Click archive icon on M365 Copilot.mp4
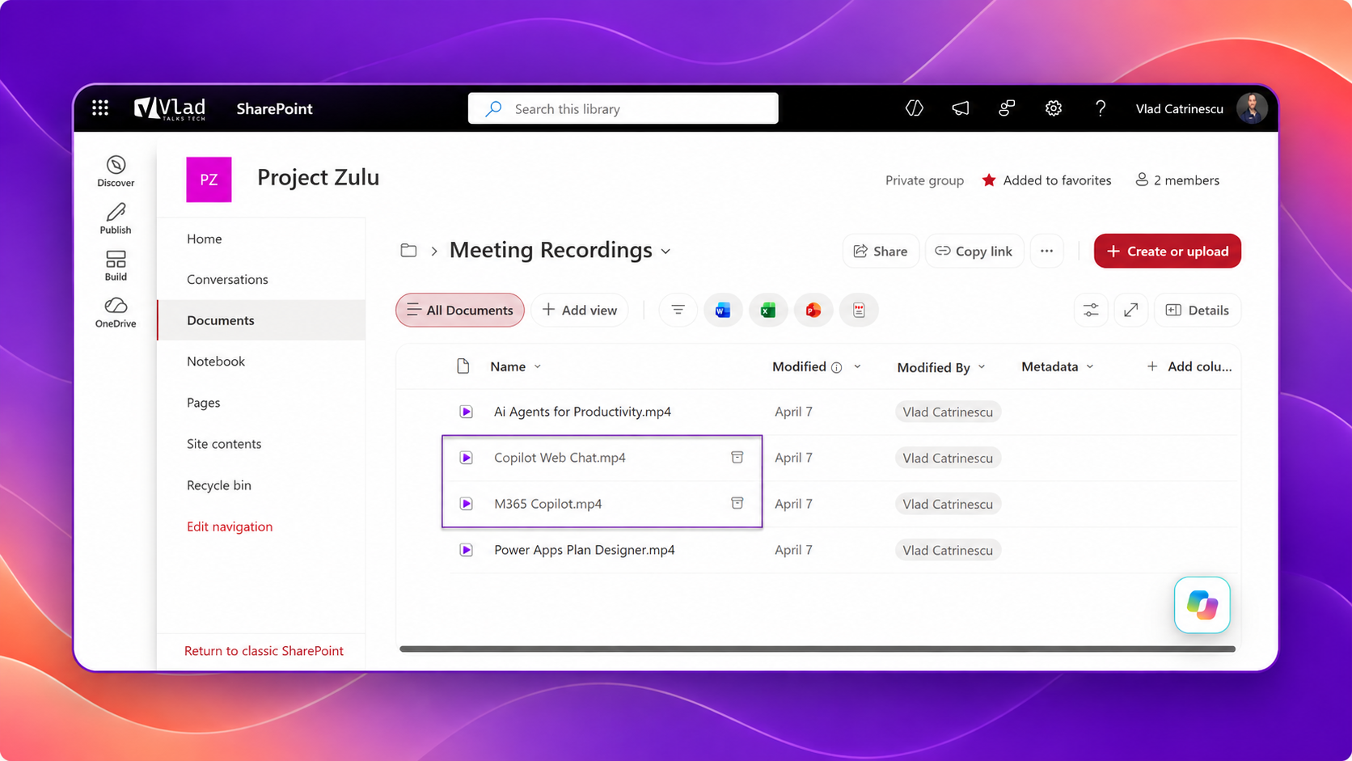The image size is (1352, 761). coord(737,503)
